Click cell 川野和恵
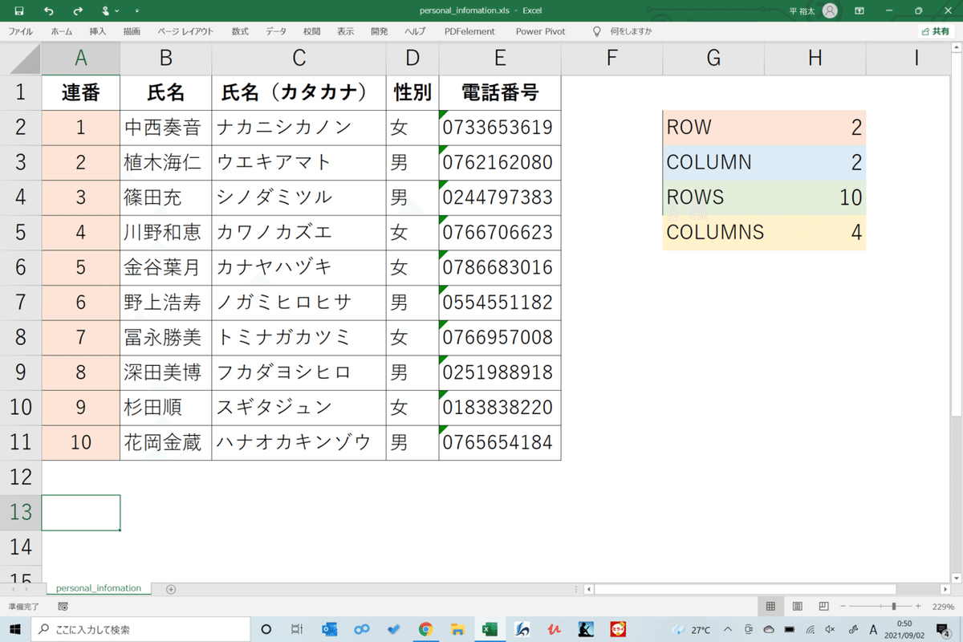963x642 pixels. (166, 232)
